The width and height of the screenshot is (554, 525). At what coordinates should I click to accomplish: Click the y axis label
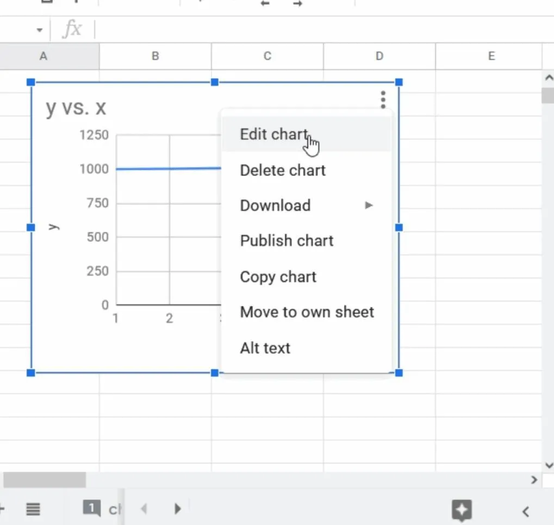click(54, 227)
